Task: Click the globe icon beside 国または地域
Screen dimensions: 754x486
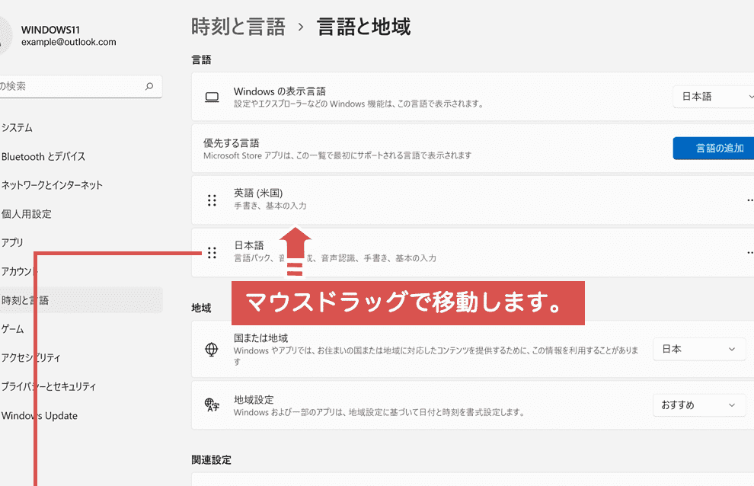Action: [212, 350]
